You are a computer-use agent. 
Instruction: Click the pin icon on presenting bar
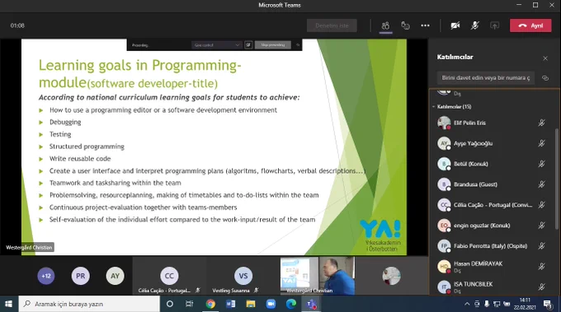298,45
